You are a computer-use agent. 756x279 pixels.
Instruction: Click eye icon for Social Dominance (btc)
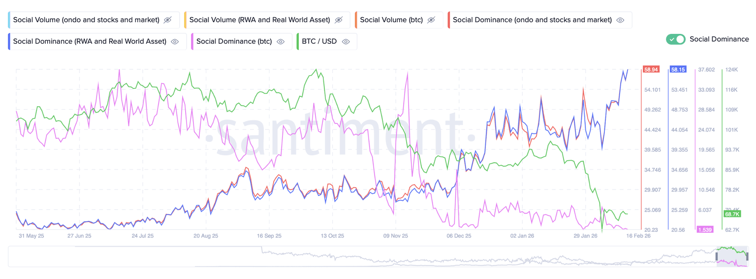click(281, 42)
